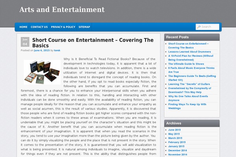Open the June 2015 archive
The width and height of the screenshot is (236, 157).
[174, 130]
